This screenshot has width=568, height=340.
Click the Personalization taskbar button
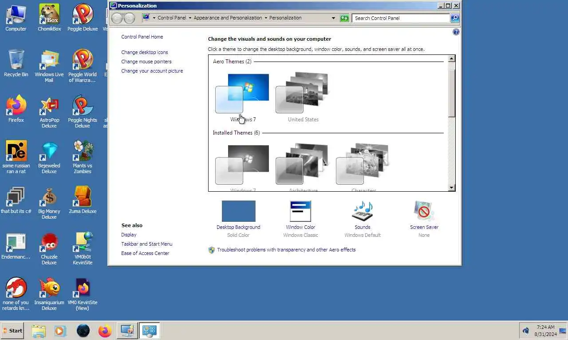(149, 331)
